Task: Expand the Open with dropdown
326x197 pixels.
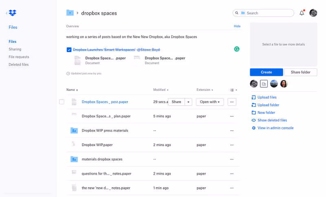Action: [x=210, y=102]
